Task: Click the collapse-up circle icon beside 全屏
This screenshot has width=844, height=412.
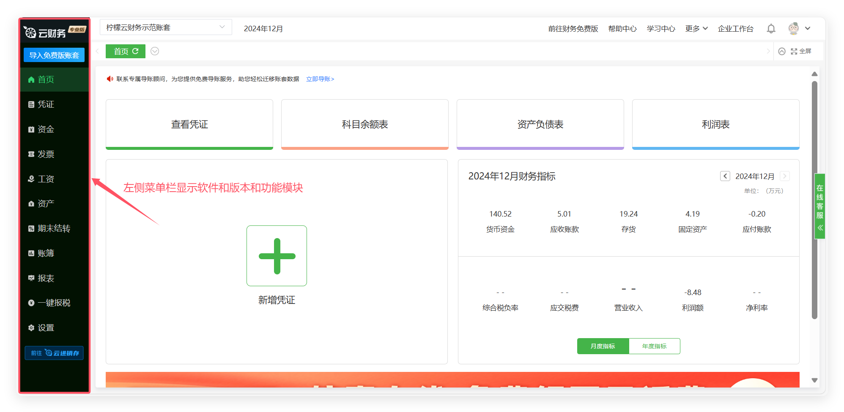Action: pyautogui.click(x=782, y=51)
